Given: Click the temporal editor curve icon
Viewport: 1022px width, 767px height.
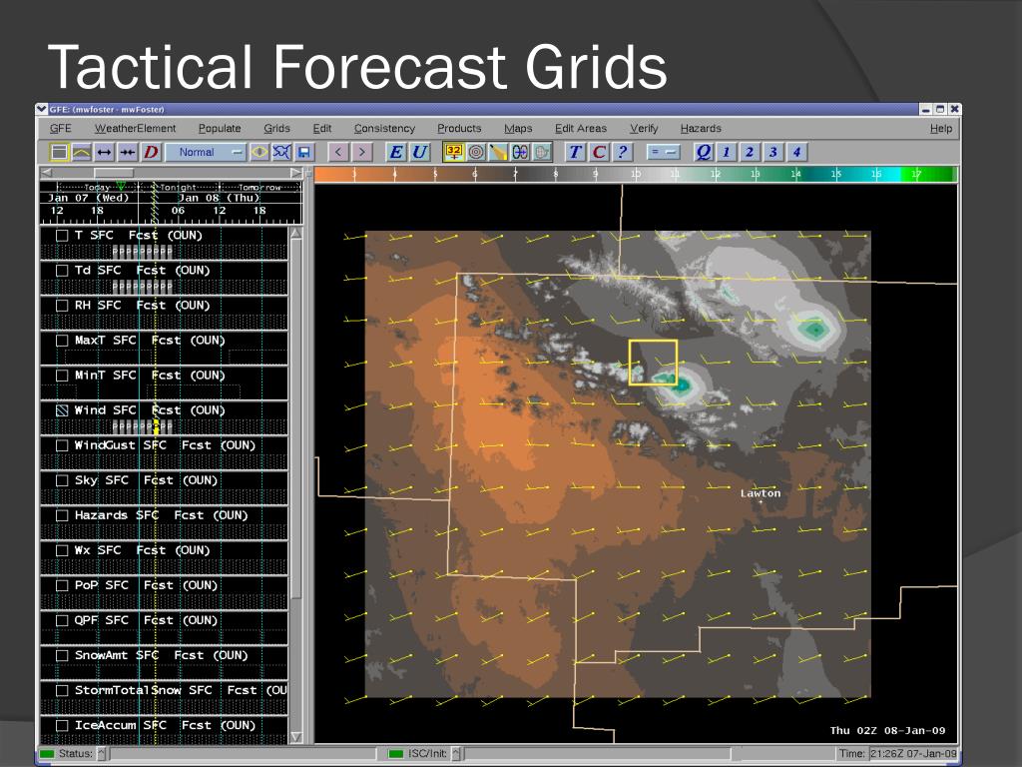Looking at the screenshot, I should click(82, 152).
